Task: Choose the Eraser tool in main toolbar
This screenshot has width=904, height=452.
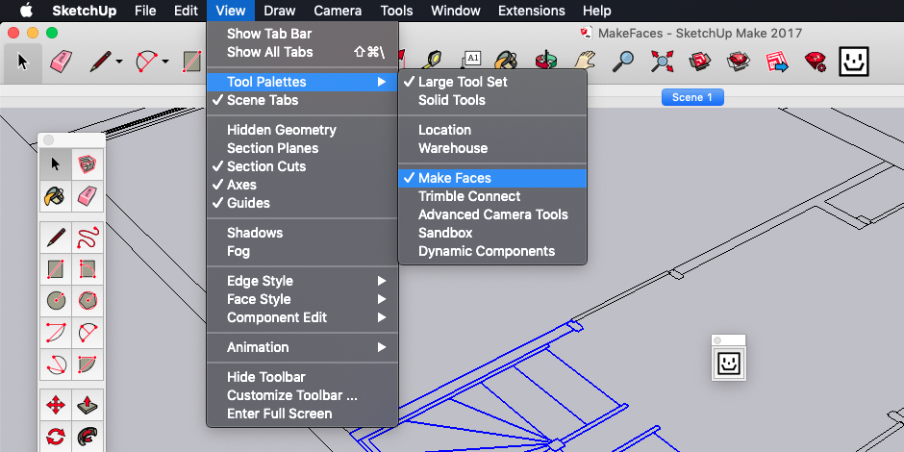Action: pyautogui.click(x=61, y=62)
